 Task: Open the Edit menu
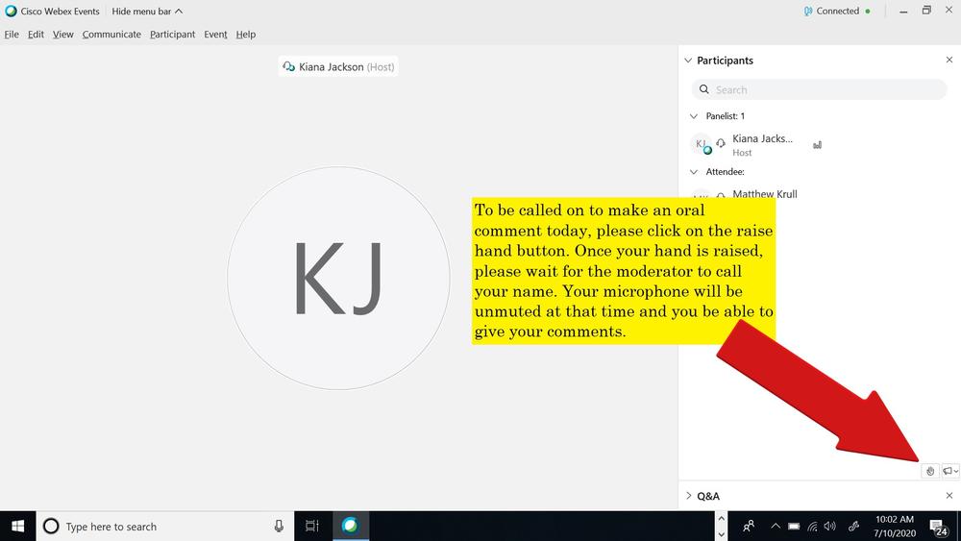pyautogui.click(x=36, y=35)
